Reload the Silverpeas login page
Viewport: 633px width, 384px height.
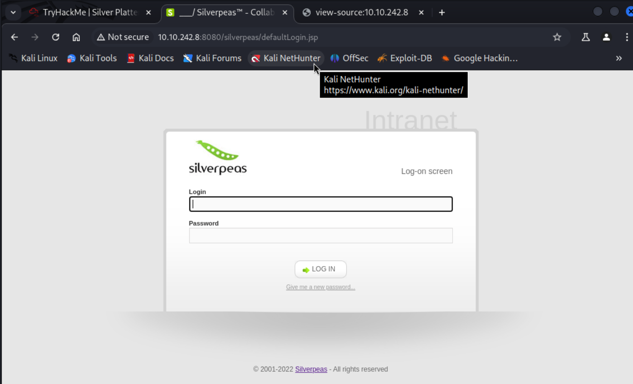[56, 37]
